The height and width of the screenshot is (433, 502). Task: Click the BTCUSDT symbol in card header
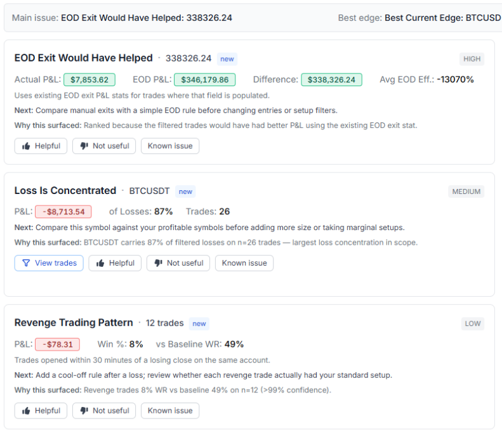click(x=149, y=191)
